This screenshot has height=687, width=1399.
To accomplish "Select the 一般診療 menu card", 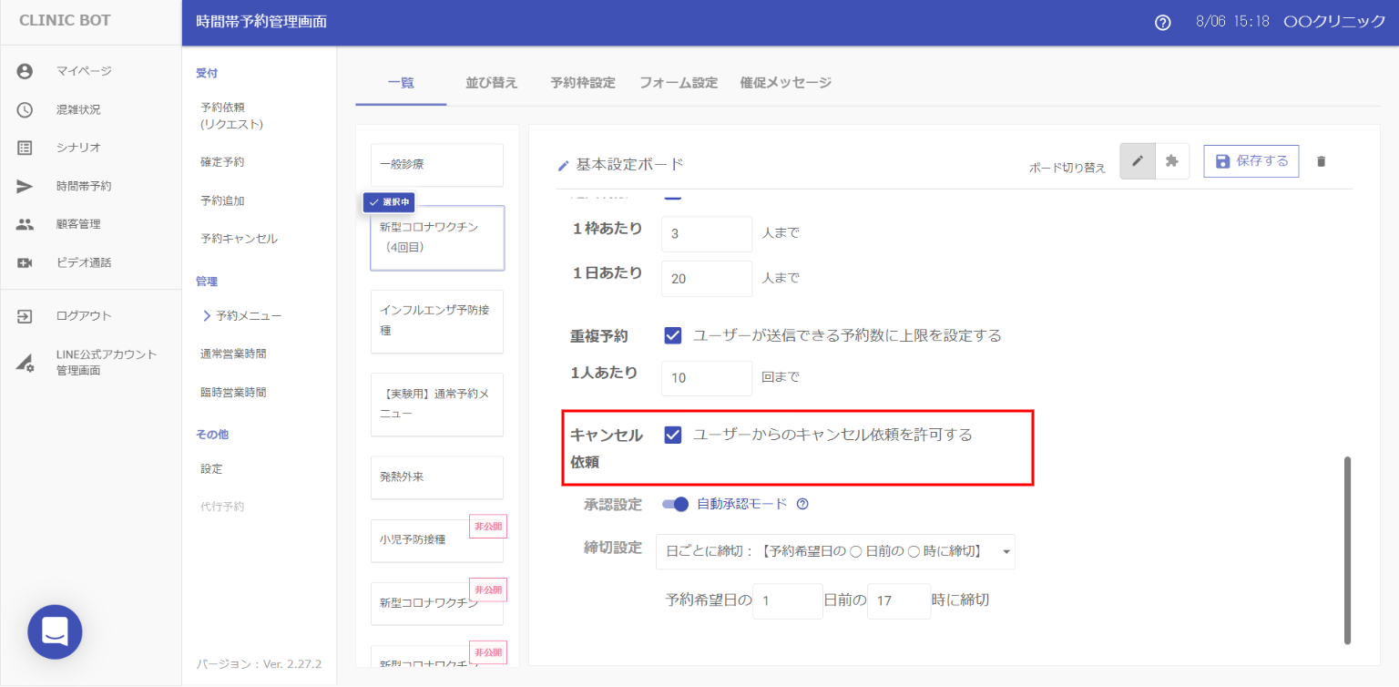I will 437,165.
